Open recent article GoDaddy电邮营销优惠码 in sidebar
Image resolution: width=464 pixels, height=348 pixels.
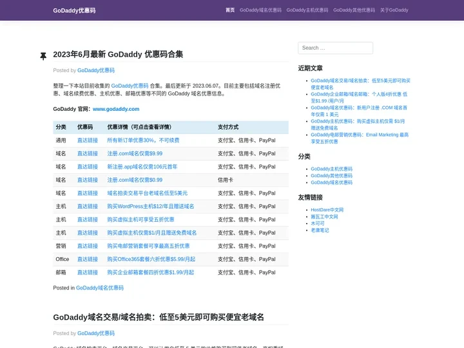(360, 138)
